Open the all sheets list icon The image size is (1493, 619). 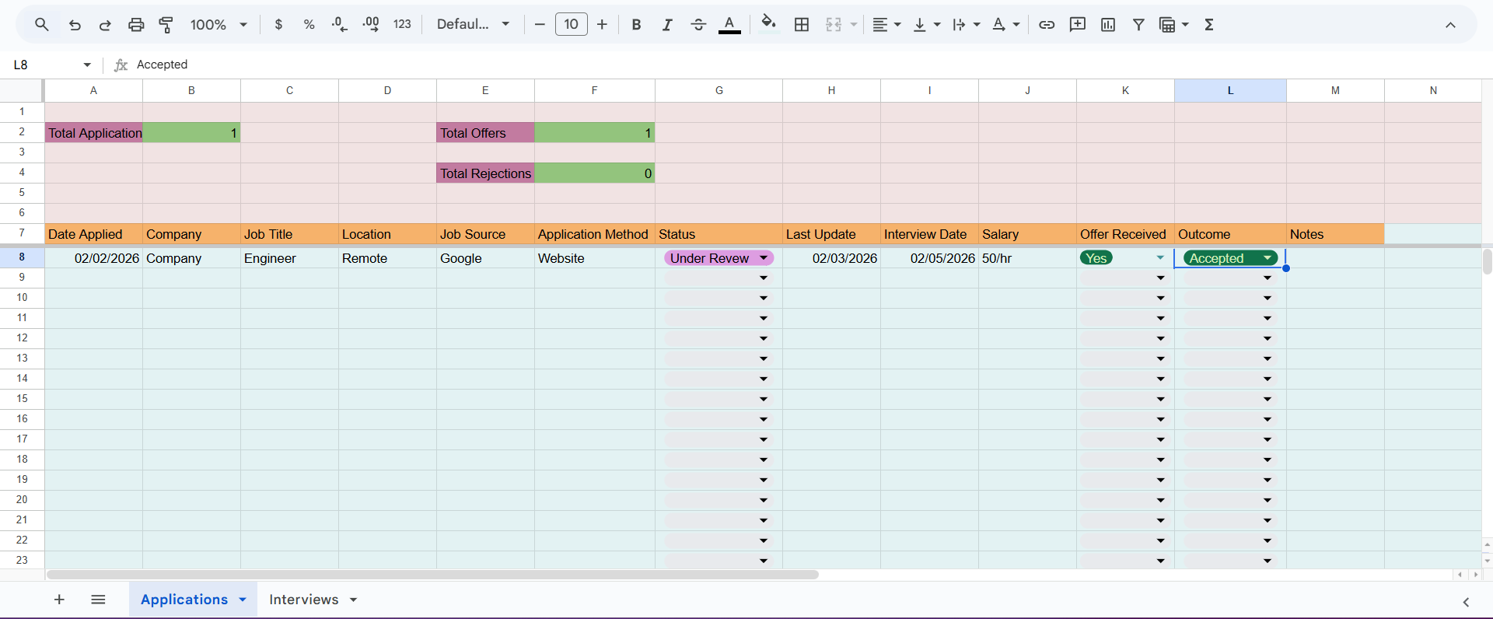[98, 600]
